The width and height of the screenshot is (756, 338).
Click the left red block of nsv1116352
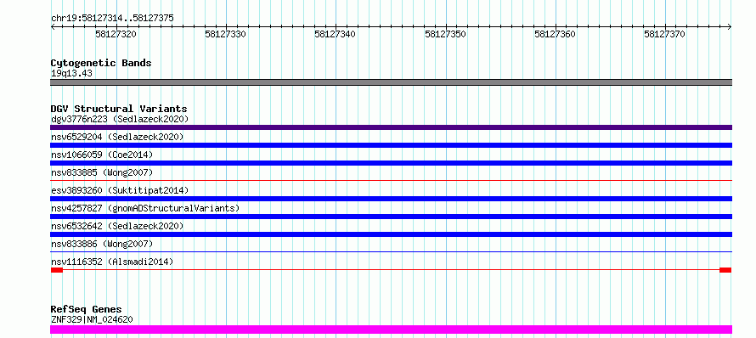(57, 270)
